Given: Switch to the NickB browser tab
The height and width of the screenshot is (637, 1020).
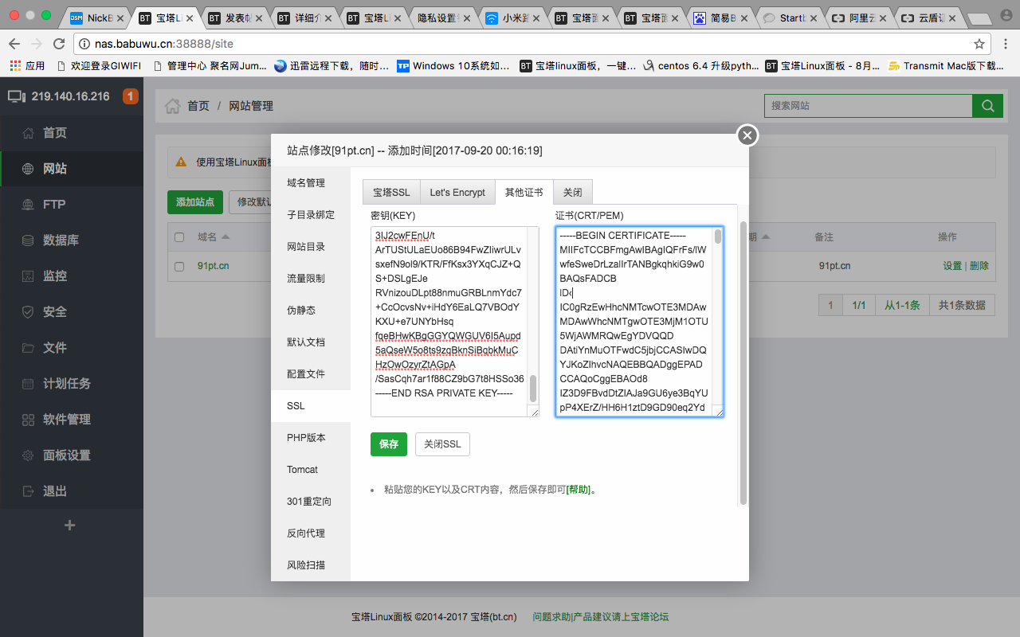Looking at the screenshot, I should 96,18.
